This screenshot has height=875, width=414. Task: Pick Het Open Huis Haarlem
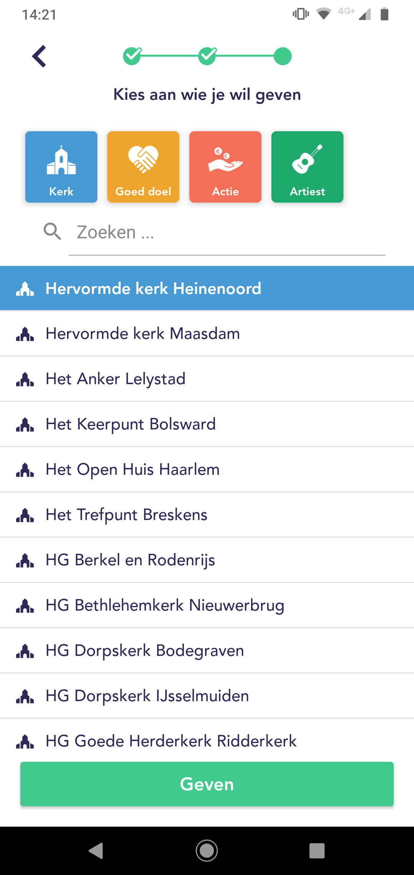coord(207,469)
